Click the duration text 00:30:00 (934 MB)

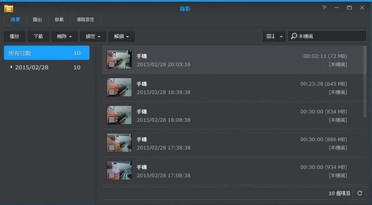(x=323, y=167)
